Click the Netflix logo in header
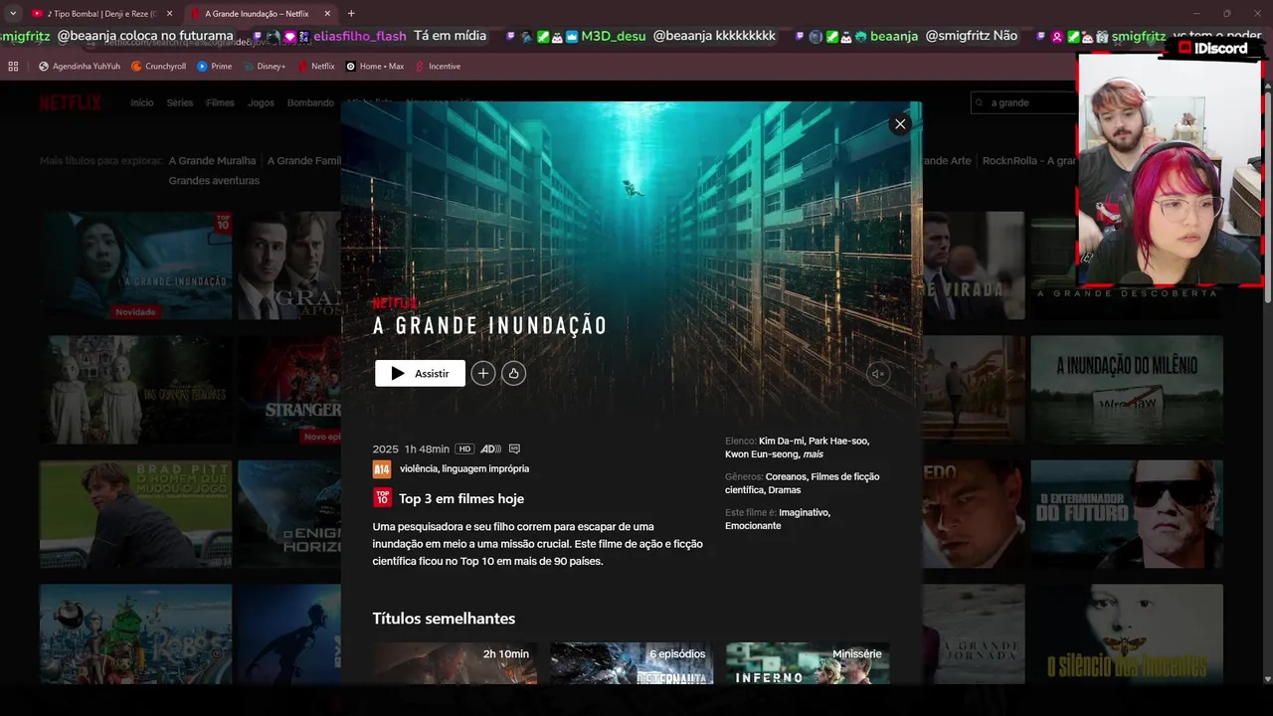The height and width of the screenshot is (716, 1273). point(71,102)
